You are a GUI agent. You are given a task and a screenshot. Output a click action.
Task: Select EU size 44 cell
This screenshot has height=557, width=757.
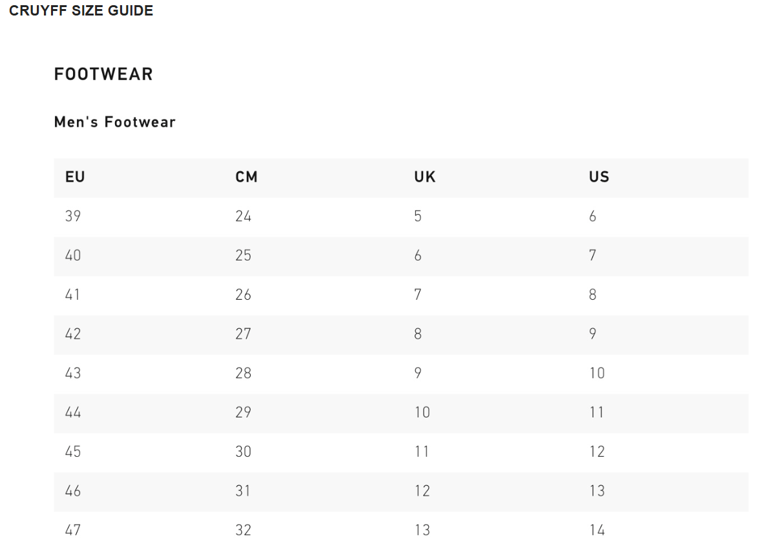pyautogui.click(x=73, y=413)
